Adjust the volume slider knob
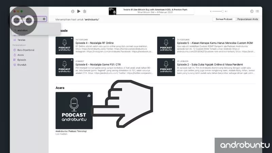The height and width of the screenshot is (153, 272). click(223, 11)
